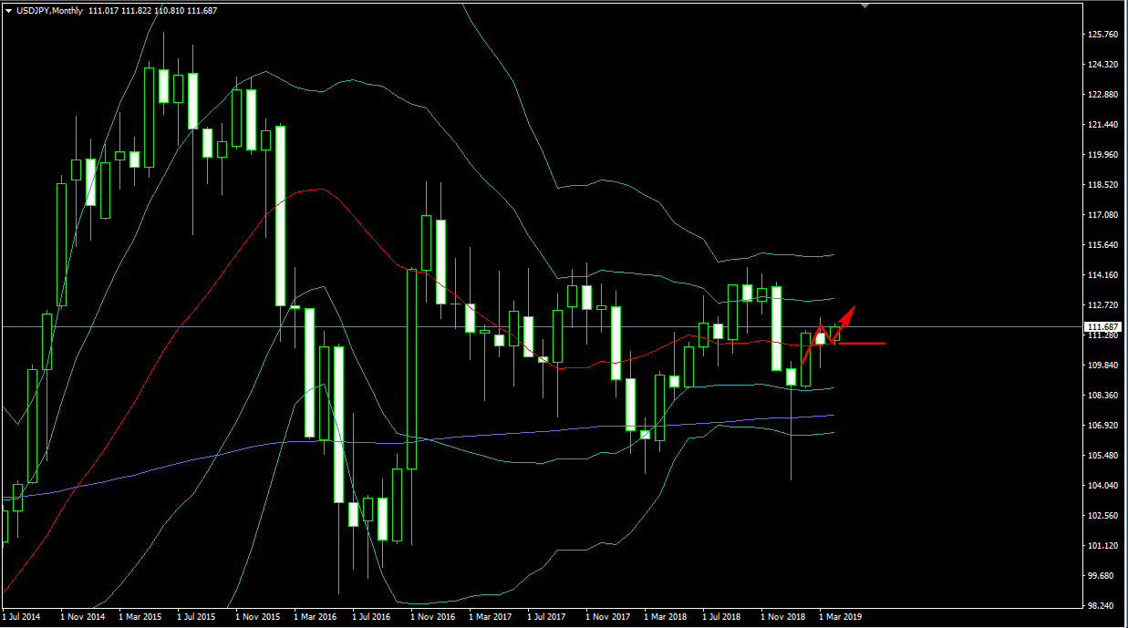Click the 1 Nov 2017 date label

coord(608,617)
